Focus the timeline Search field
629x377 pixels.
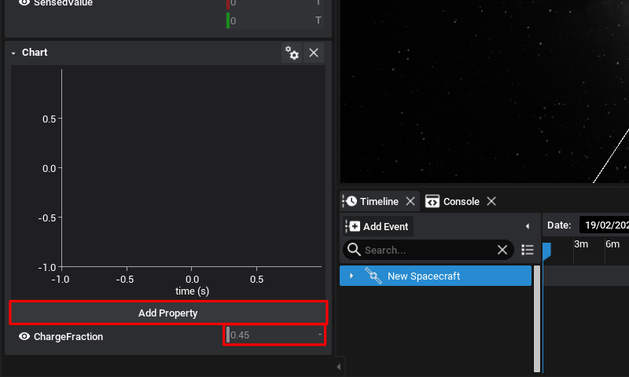429,250
